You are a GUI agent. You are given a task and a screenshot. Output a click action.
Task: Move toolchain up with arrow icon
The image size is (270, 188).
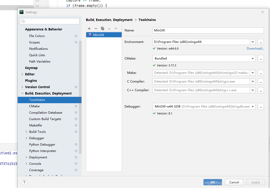coord(109,29)
